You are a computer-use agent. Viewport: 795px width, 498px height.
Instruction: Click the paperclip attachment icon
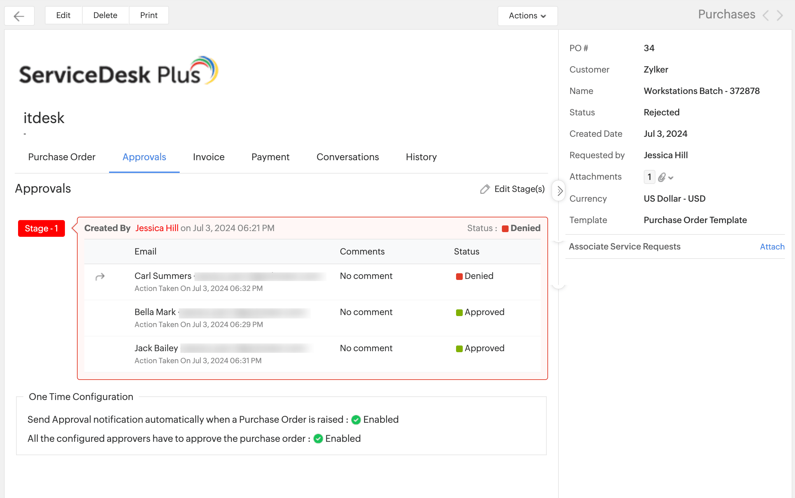coord(661,177)
